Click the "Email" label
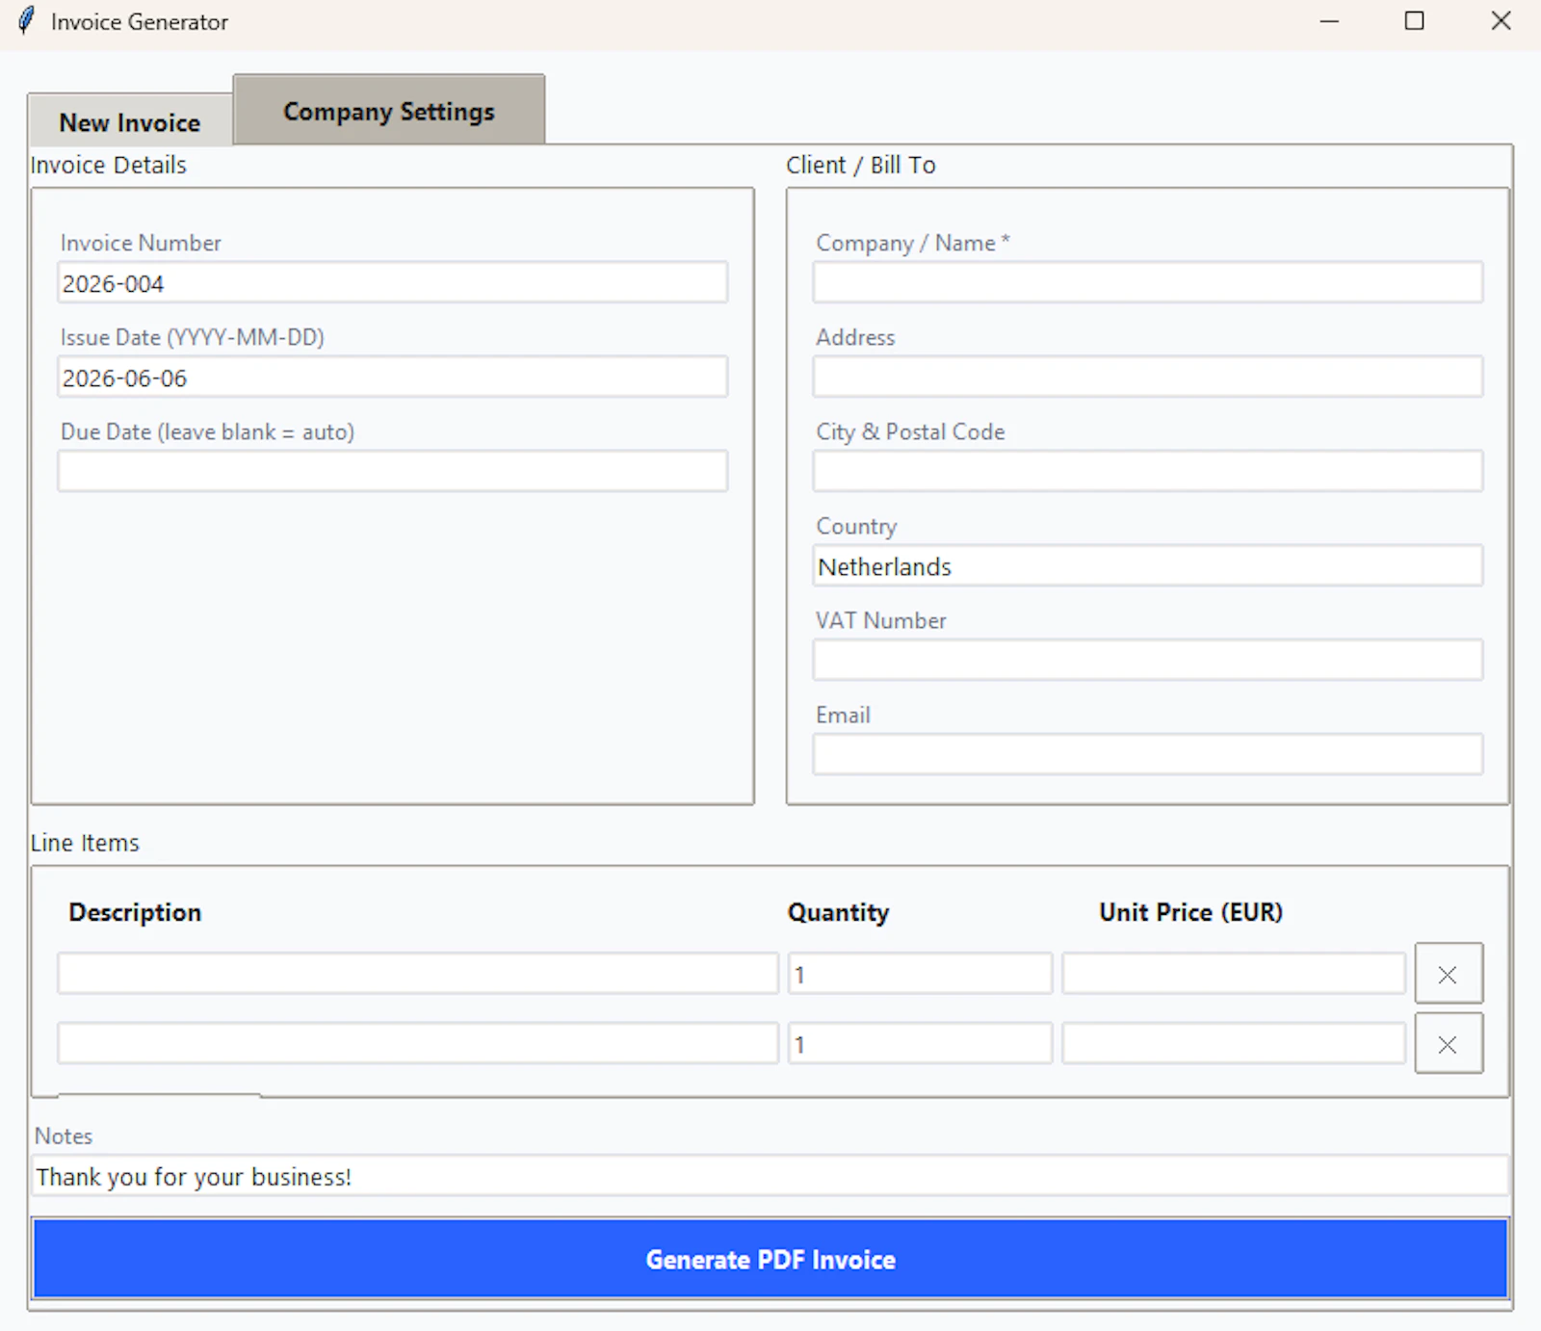The image size is (1541, 1331). 843,715
